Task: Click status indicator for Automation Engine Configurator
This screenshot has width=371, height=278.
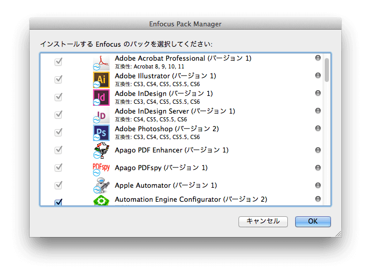Action: pyautogui.click(x=318, y=199)
